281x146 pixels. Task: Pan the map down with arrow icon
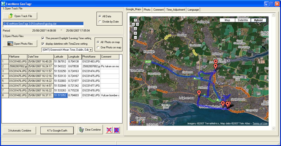136,28
